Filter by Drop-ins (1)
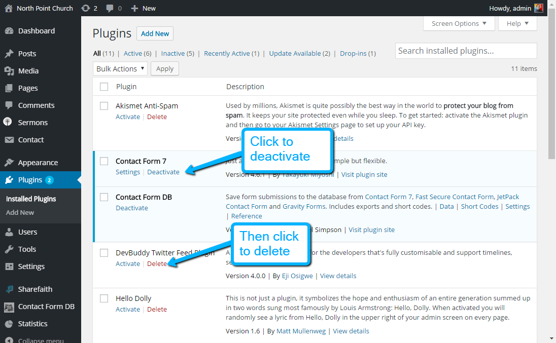 pyautogui.click(x=358, y=53)
